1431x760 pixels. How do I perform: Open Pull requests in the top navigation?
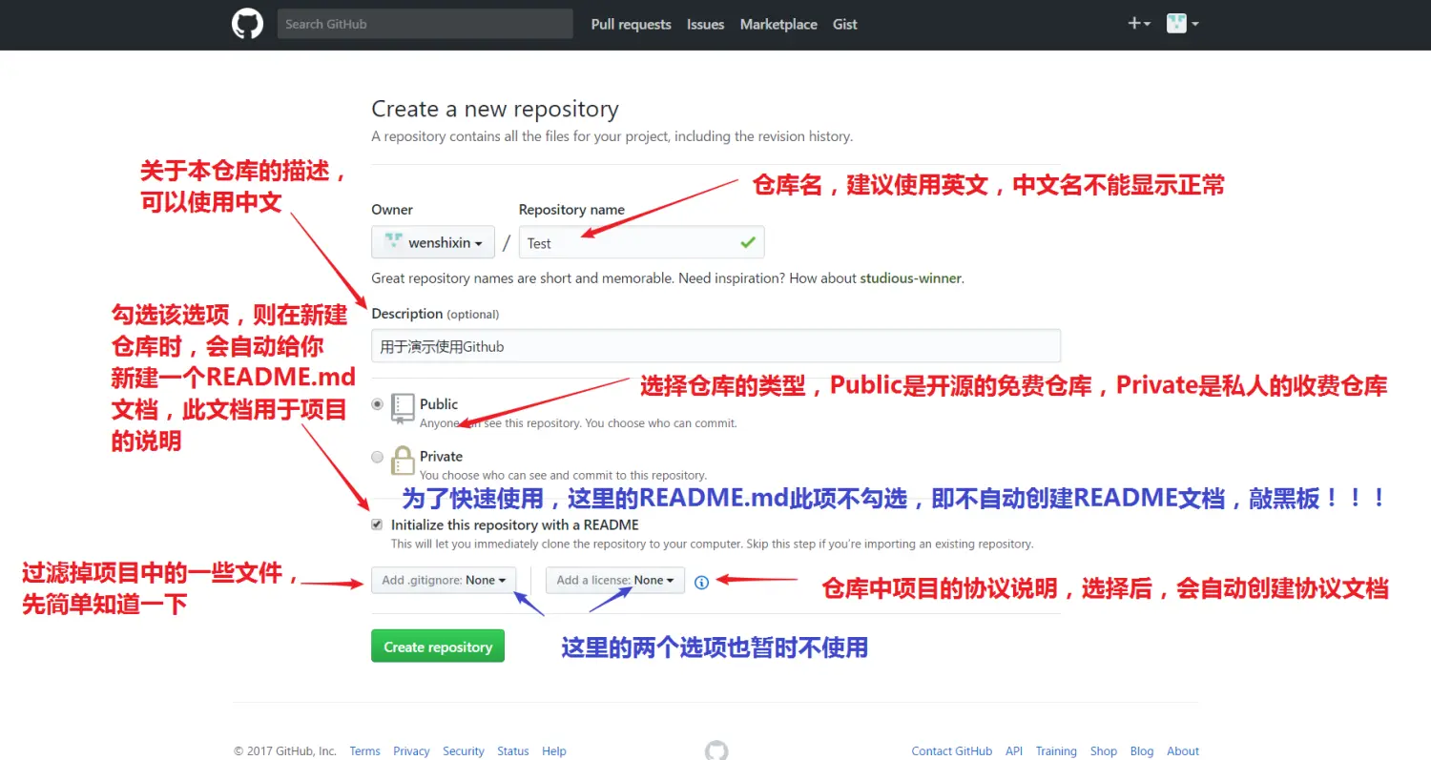coord(631,25)
